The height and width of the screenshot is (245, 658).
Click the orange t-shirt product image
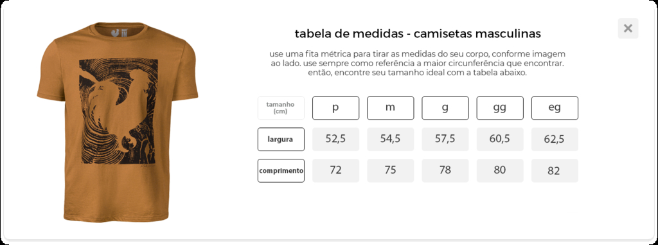coord(118,122)
